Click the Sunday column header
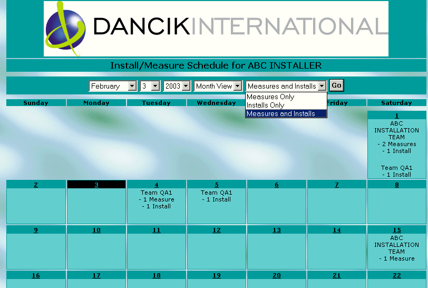Viewport: 428px width, 288px height. tap(36, 103)
